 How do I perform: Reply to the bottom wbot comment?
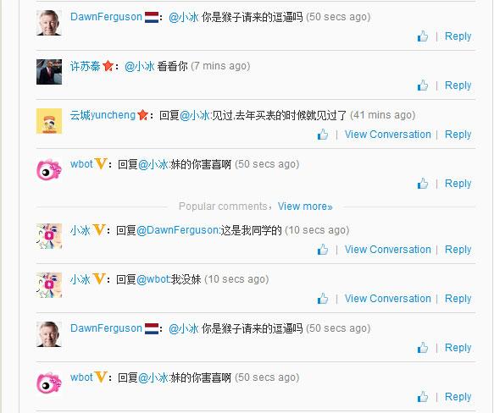click(x=458, y=397)
